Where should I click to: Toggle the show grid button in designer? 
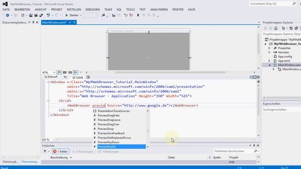[65, 72]
